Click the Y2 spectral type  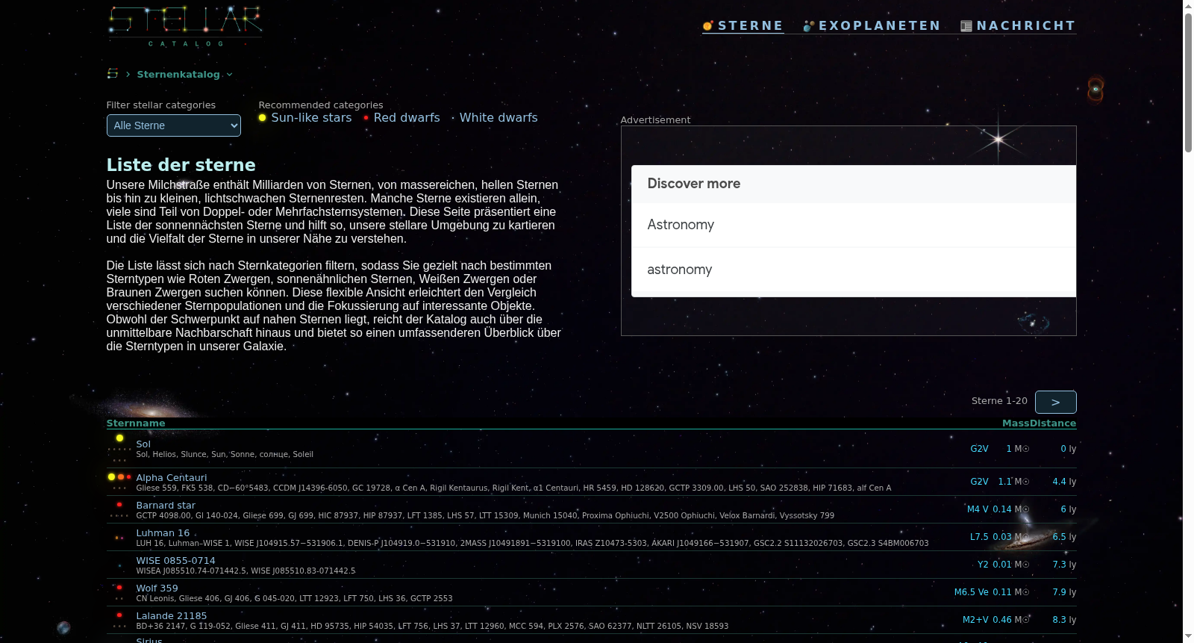983,565
